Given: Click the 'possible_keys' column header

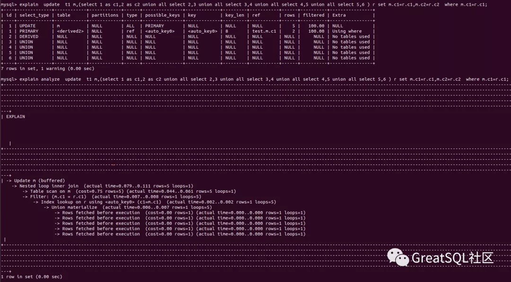Looking at the screenshot, I should (x=162, y=15).
